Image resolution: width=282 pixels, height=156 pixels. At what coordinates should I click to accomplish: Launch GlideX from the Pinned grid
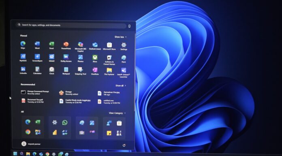[51, 58]
